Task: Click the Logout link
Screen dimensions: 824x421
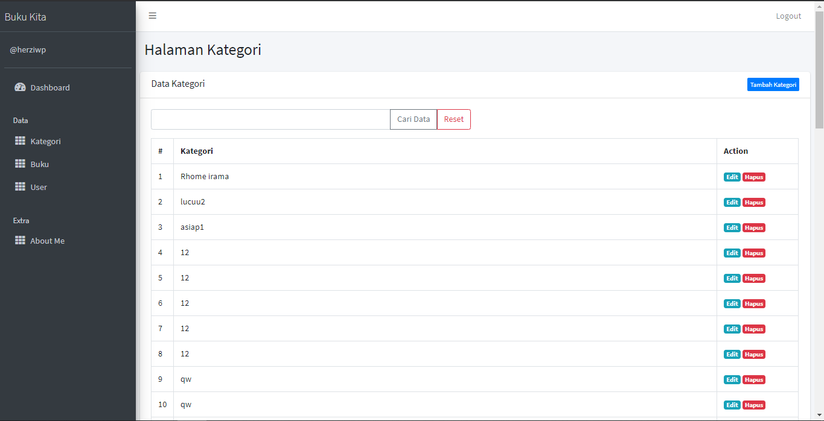Action: pos(788,16)
